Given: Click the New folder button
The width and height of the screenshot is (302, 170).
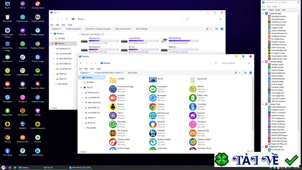Looking at the screenshot, I should tap(133, 73).
